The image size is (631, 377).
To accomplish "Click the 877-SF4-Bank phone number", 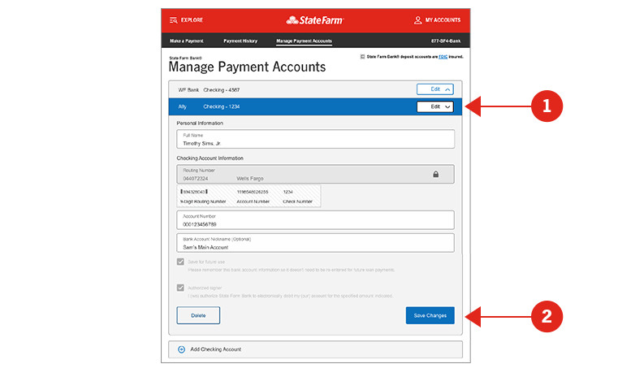I will coord(446,41).
